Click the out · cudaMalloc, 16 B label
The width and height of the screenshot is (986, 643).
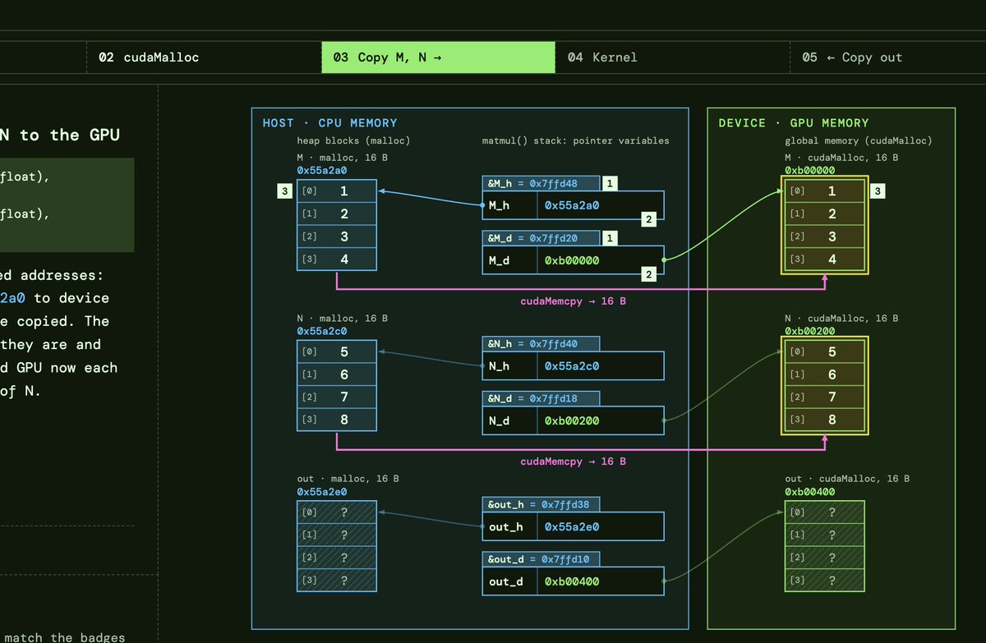pyautogui.click(x=848, y=479)
